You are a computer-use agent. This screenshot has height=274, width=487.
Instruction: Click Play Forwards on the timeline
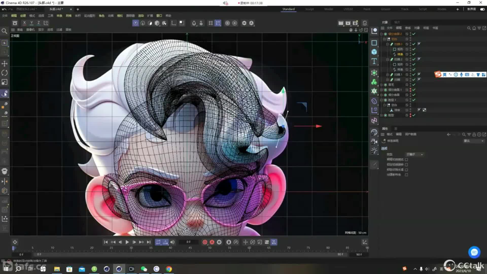pos(127,242)
